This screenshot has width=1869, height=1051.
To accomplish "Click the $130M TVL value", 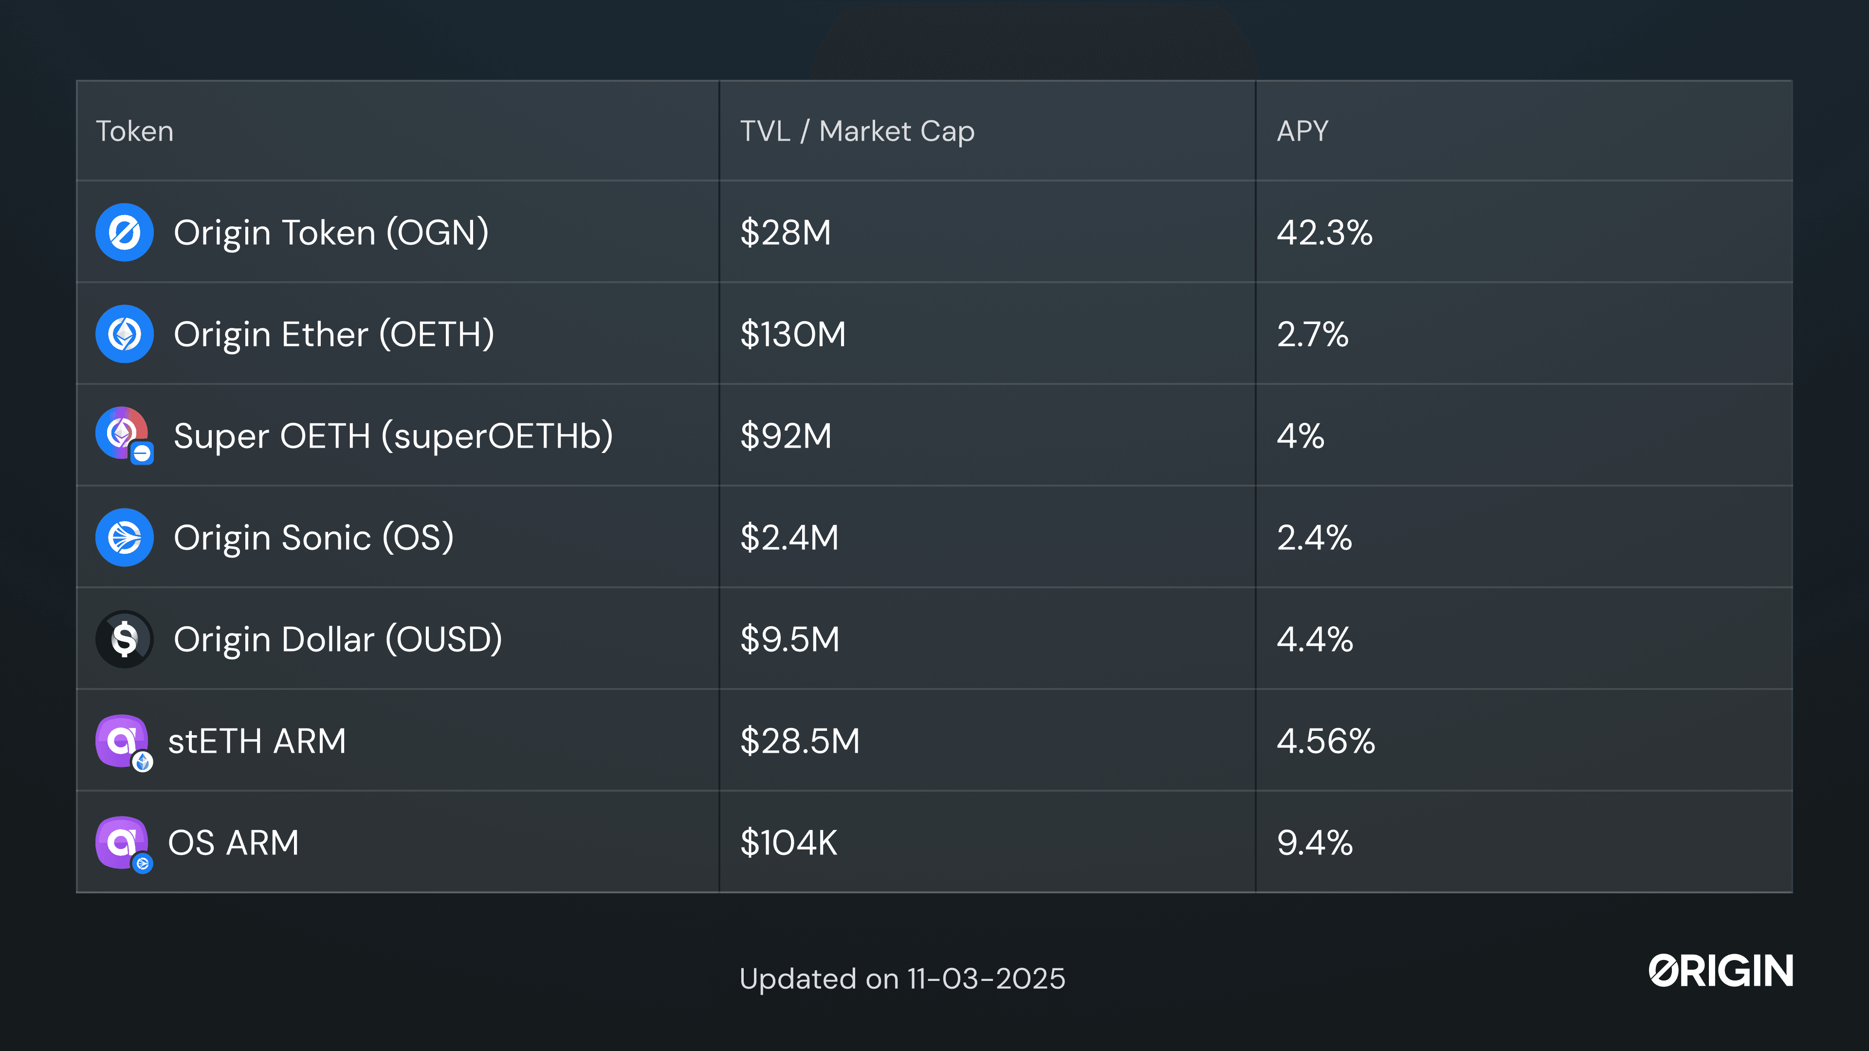I will (792, 334).
